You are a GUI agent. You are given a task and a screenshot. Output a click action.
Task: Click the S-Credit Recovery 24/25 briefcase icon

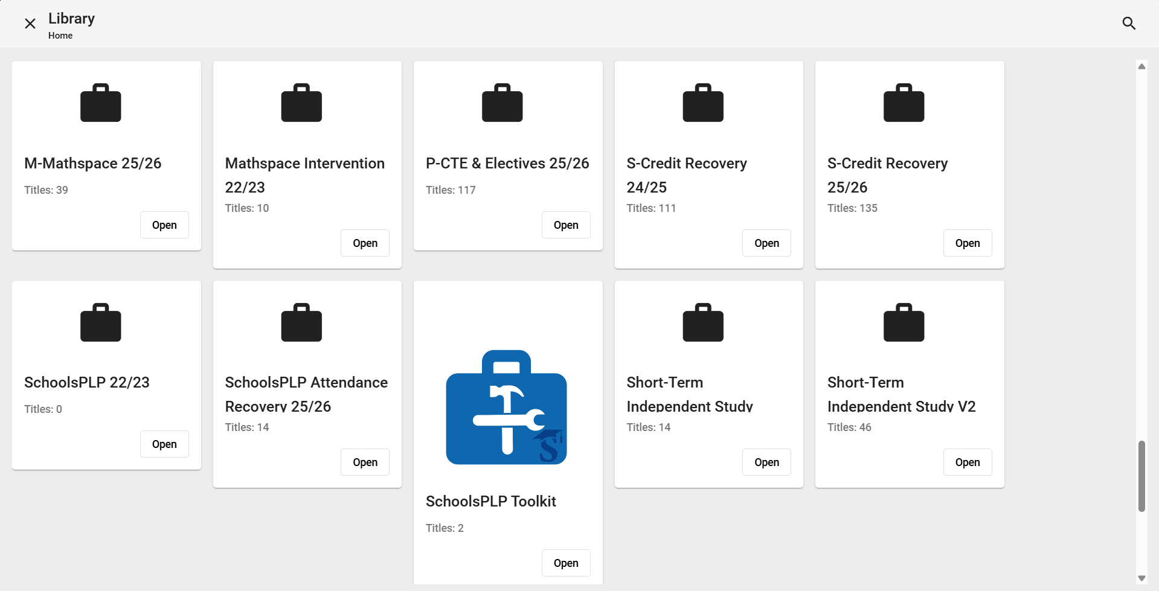(x=703, y=103)
